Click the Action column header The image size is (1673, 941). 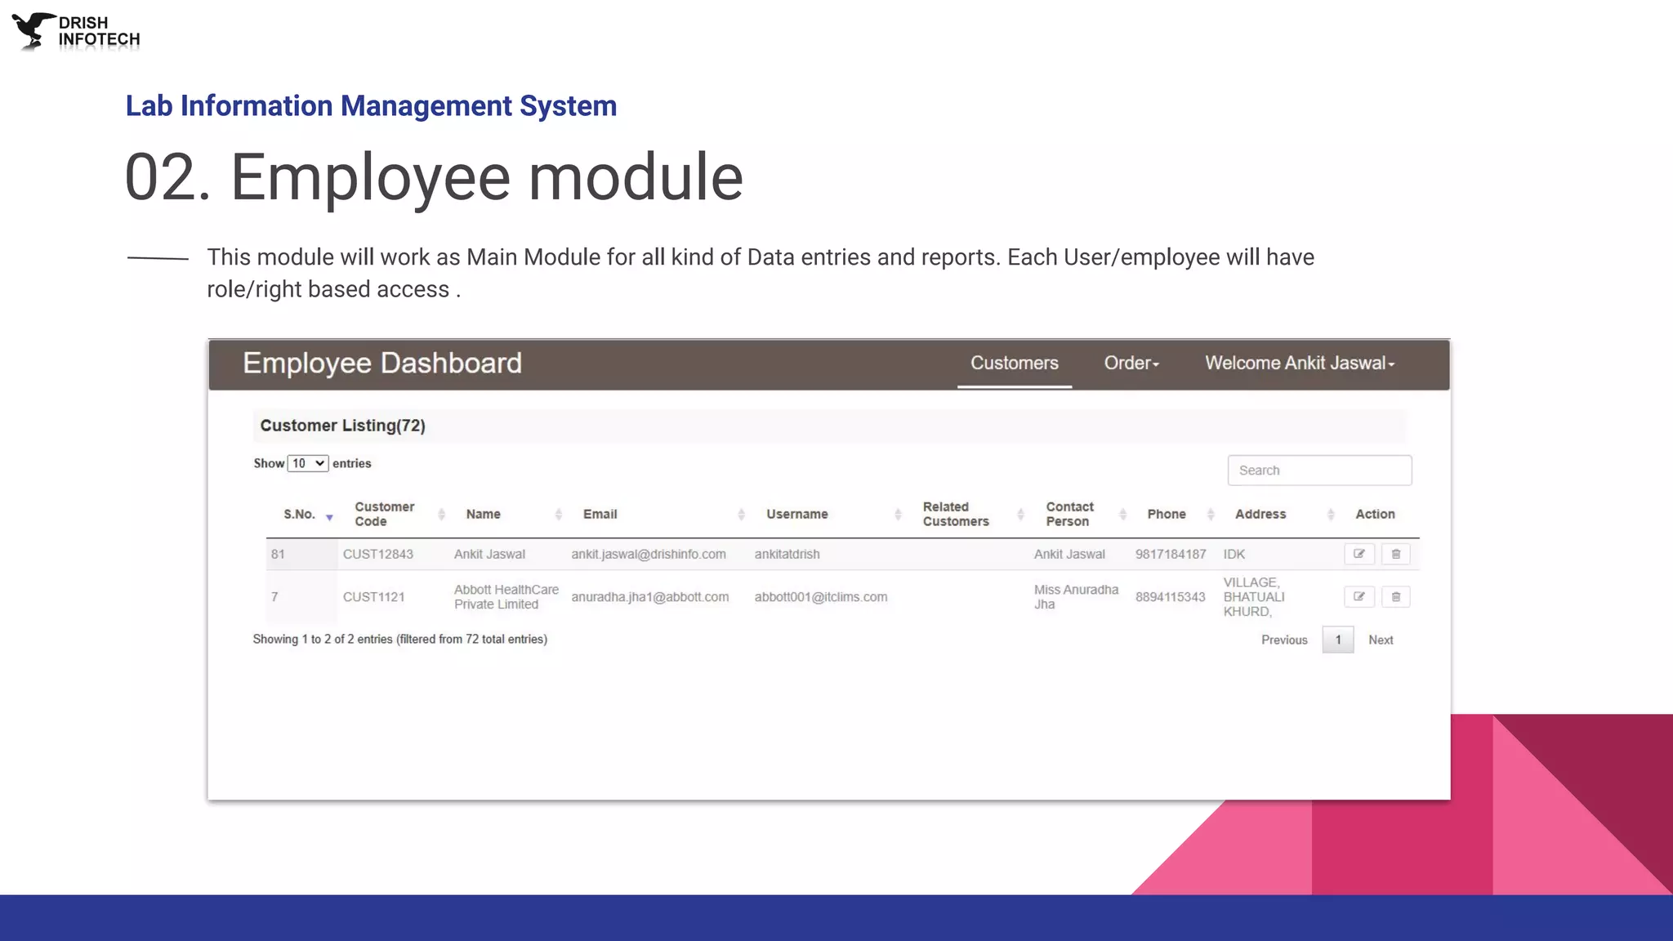(x=1375, y=515)
